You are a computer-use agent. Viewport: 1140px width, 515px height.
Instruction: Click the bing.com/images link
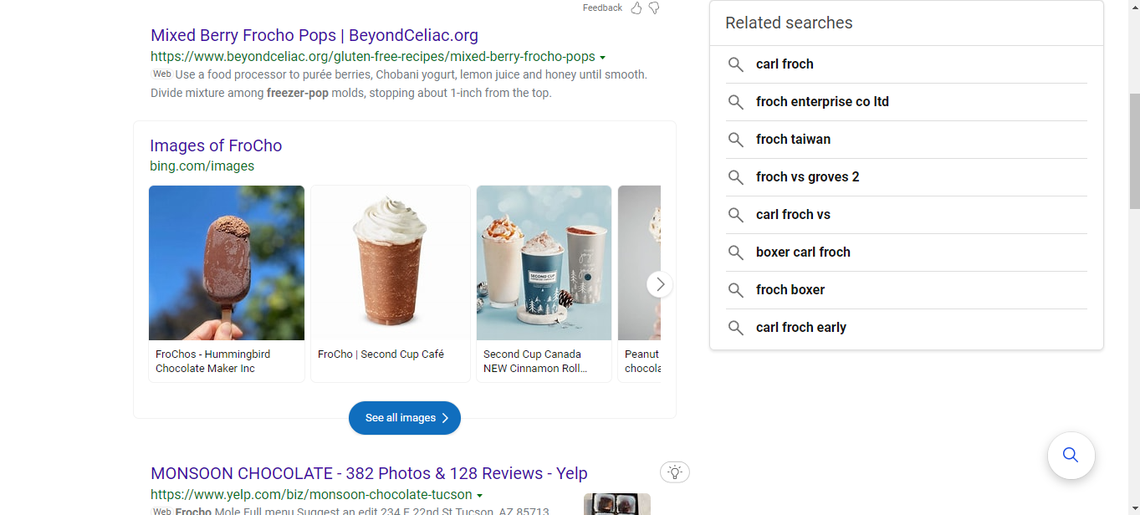[202, 166]
